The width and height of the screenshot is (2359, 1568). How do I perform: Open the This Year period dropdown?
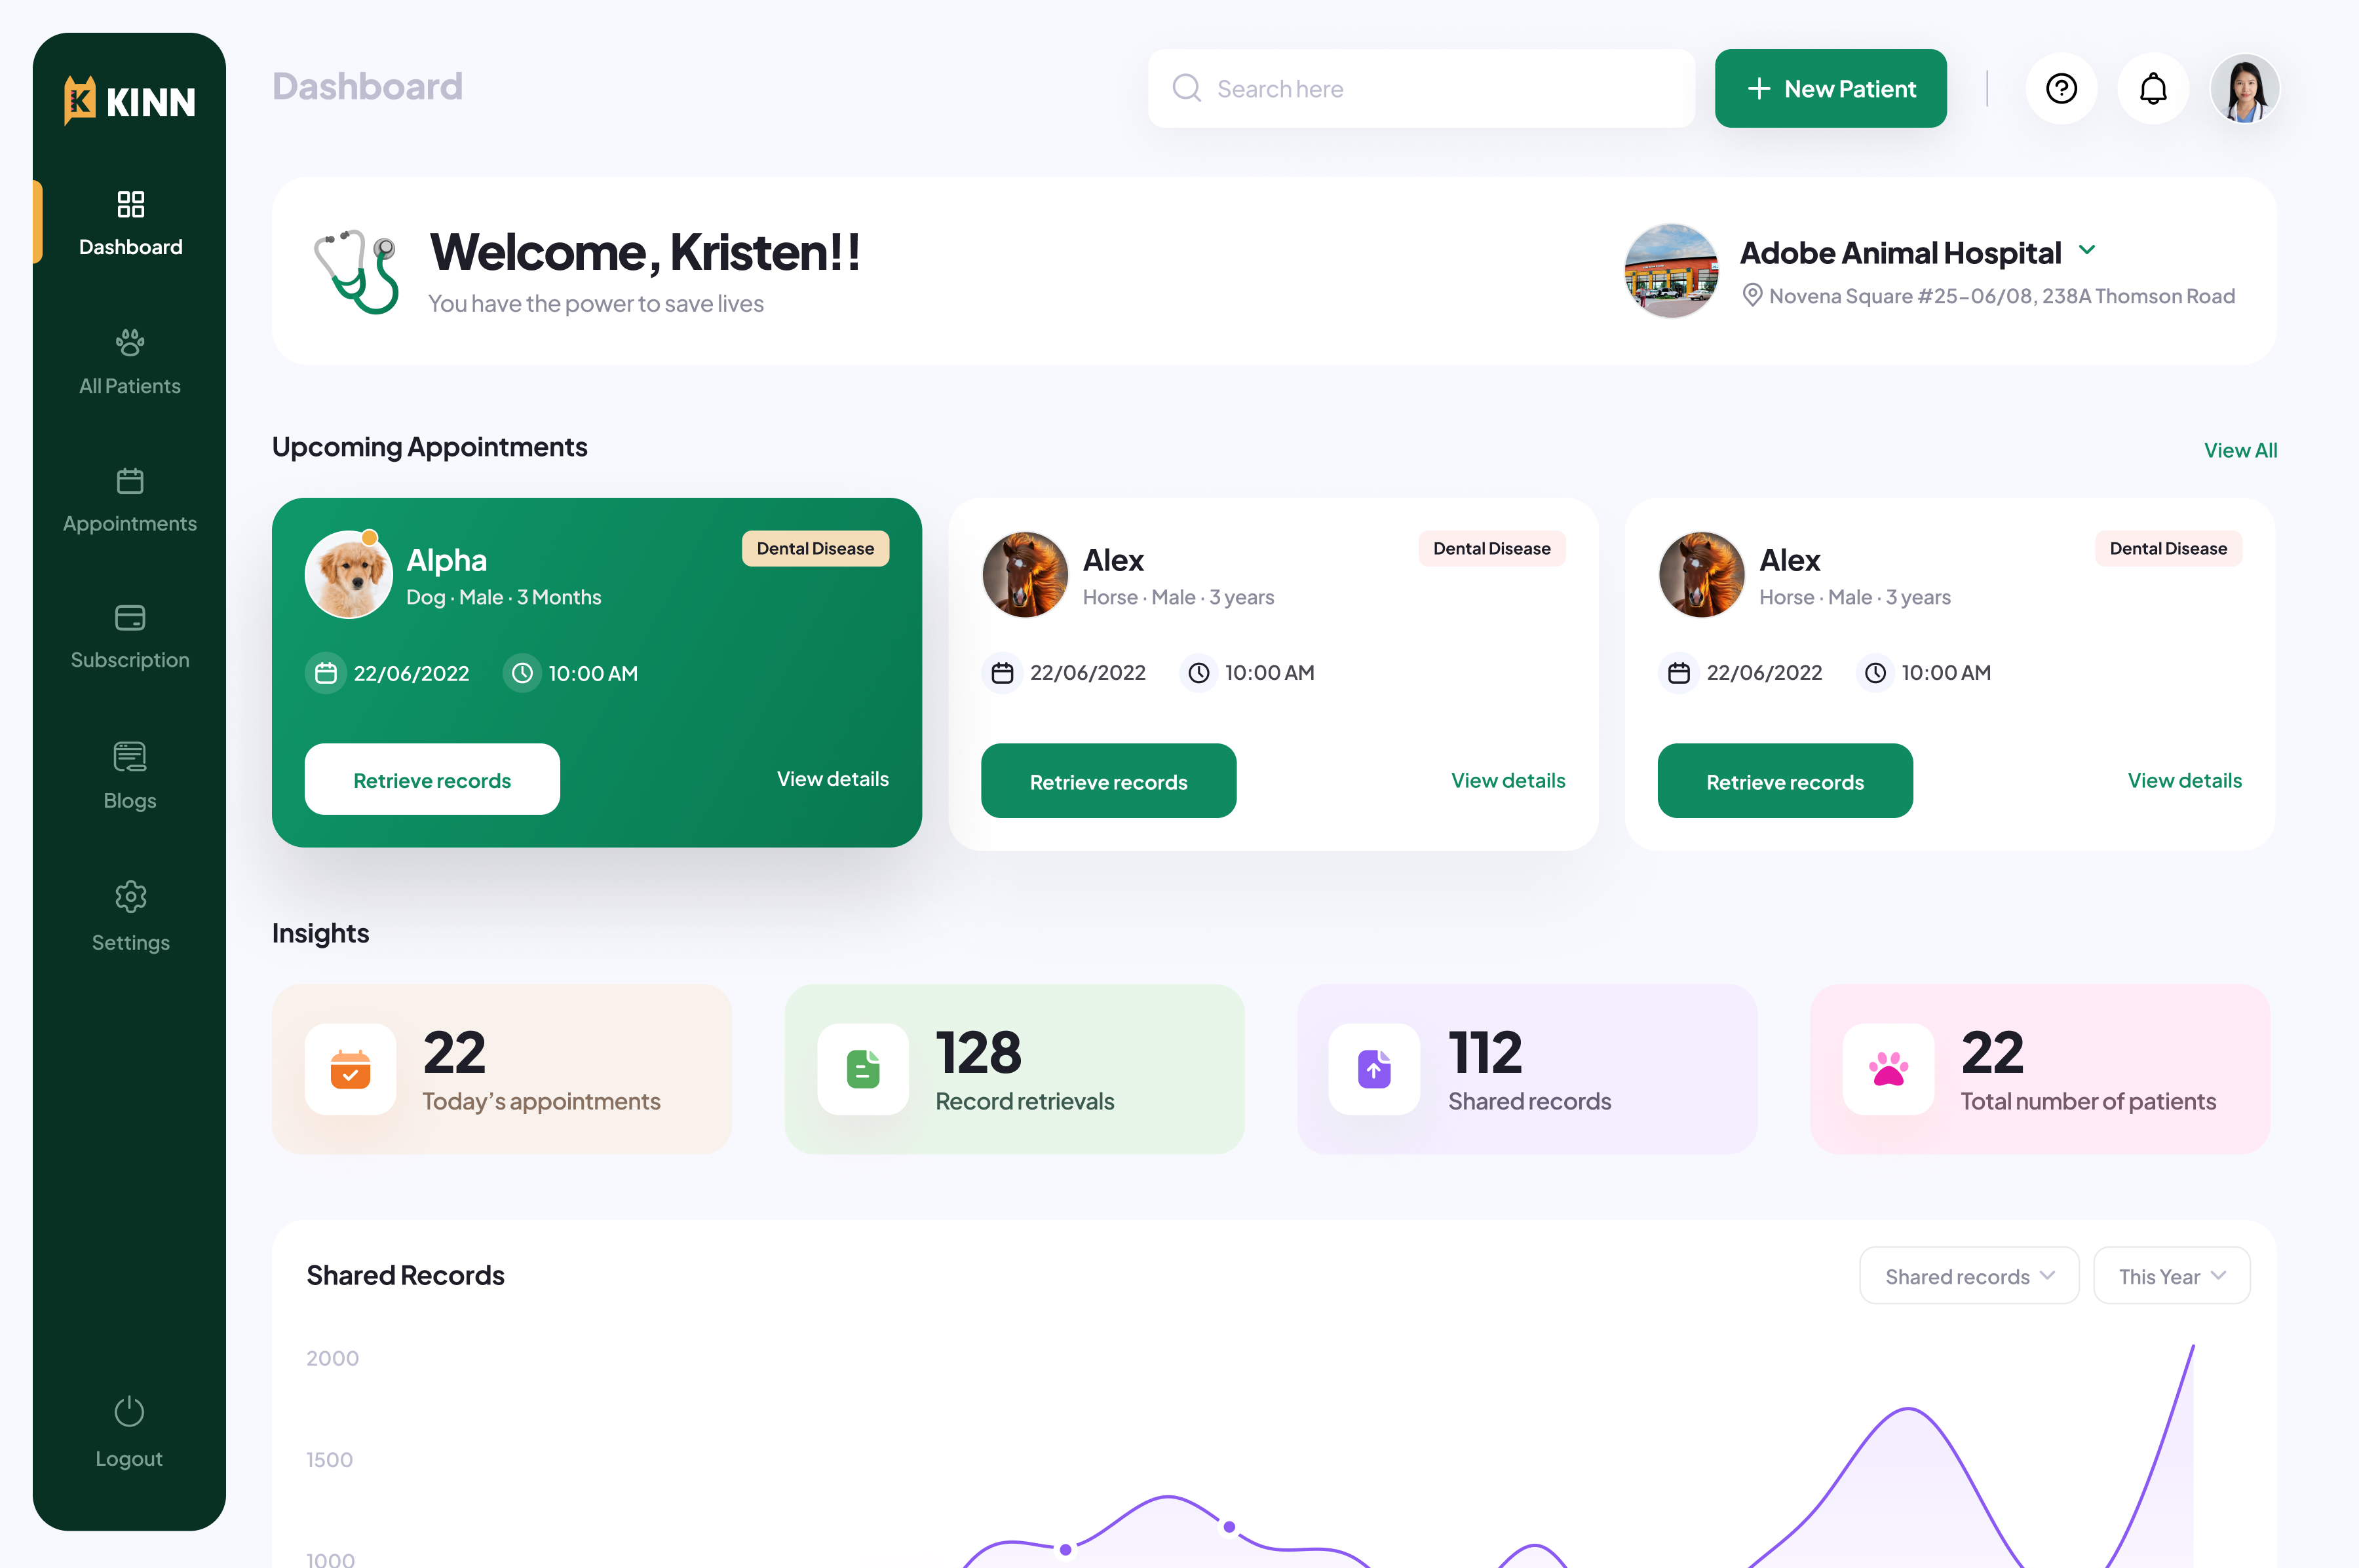2172,1275
